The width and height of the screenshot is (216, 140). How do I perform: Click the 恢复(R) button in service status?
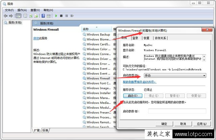[196, 96]
